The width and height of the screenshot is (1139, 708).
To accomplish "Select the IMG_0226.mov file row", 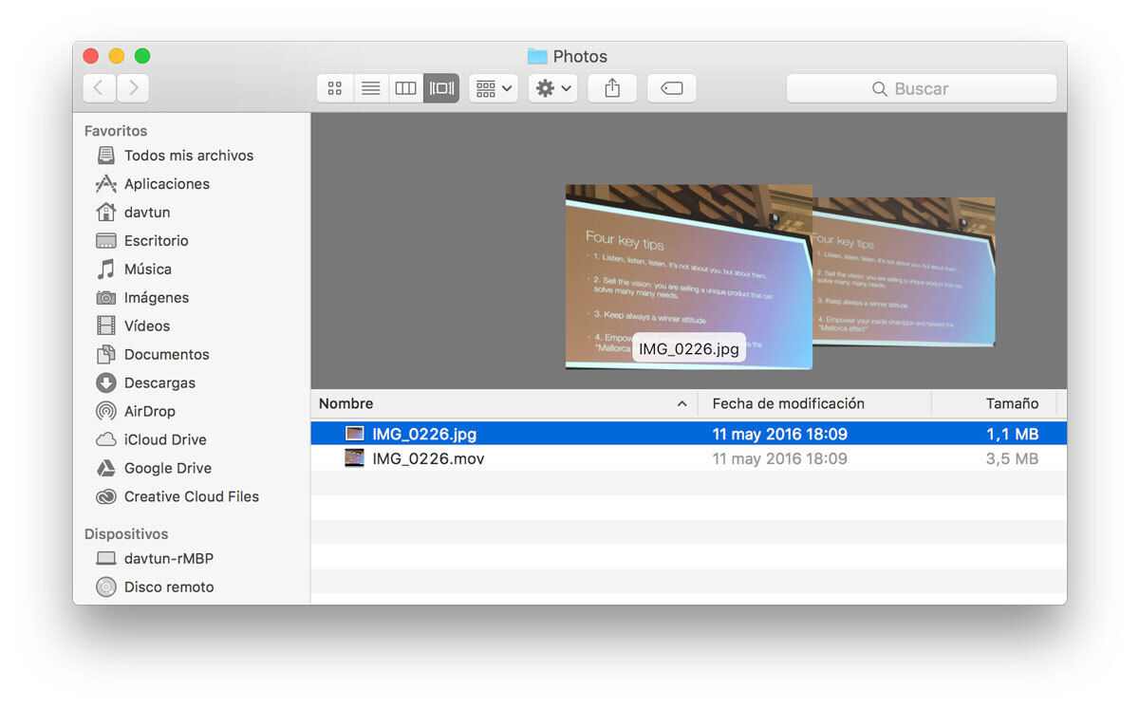I will (x=428, y=458).
